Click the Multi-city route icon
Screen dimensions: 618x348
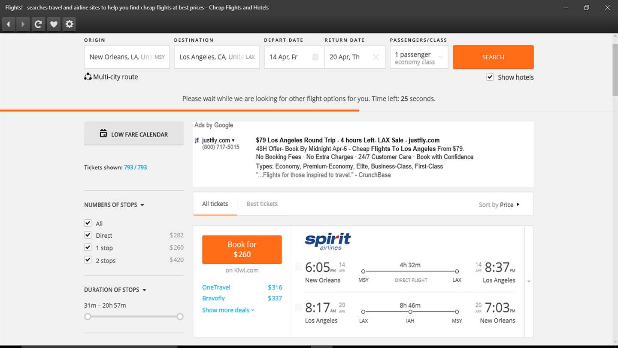(x=88, y=77)
